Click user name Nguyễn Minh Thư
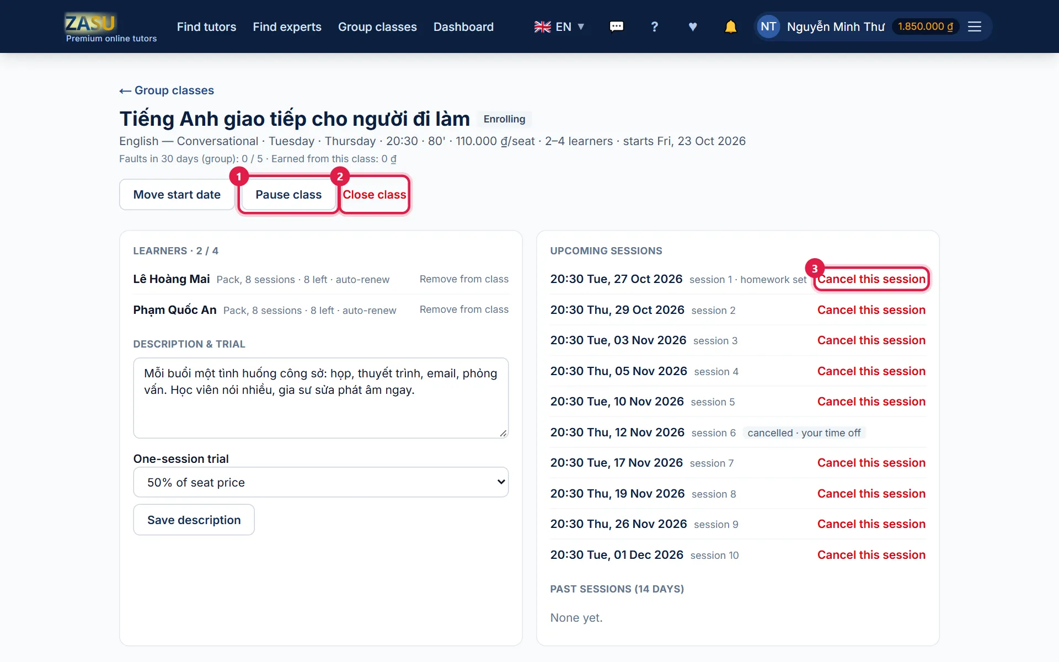1059x662 pixels. [x=836, y=26]
